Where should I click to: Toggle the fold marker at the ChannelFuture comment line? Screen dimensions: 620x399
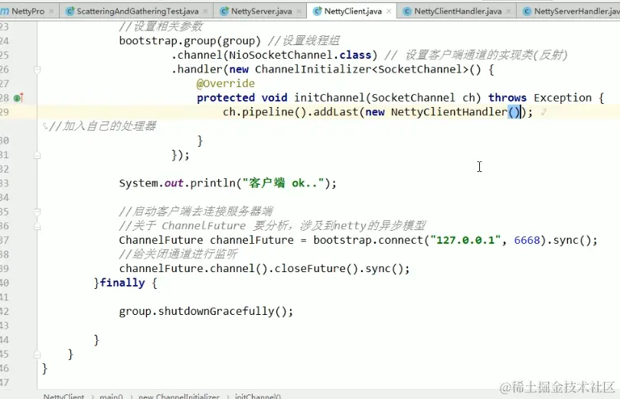click(38, 226)
